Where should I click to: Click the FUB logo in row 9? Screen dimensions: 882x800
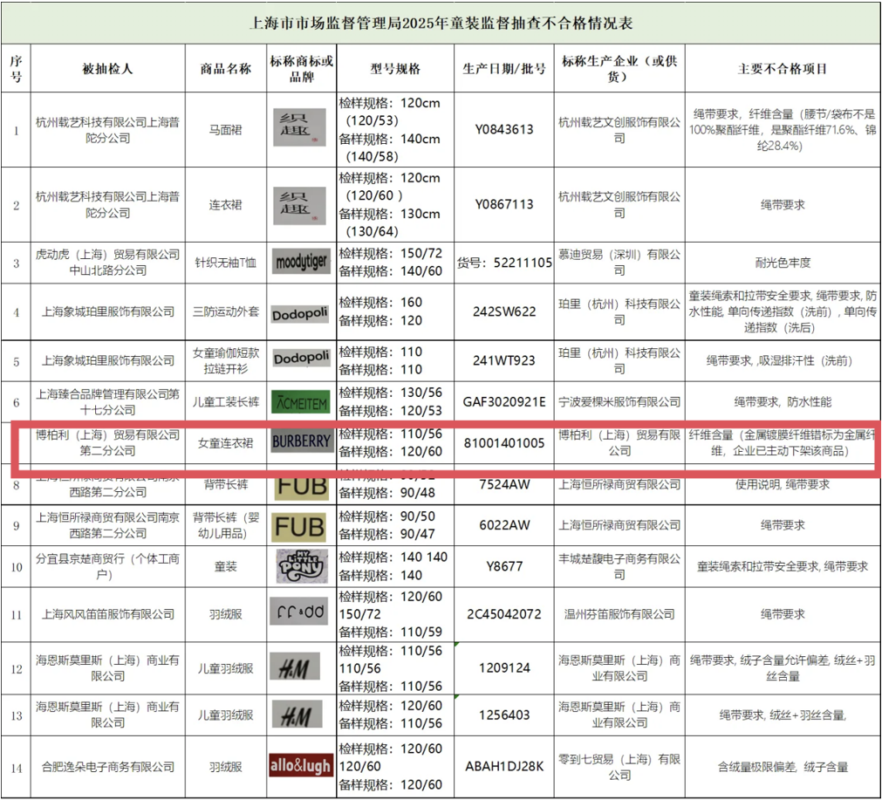(x=301, y=526)
